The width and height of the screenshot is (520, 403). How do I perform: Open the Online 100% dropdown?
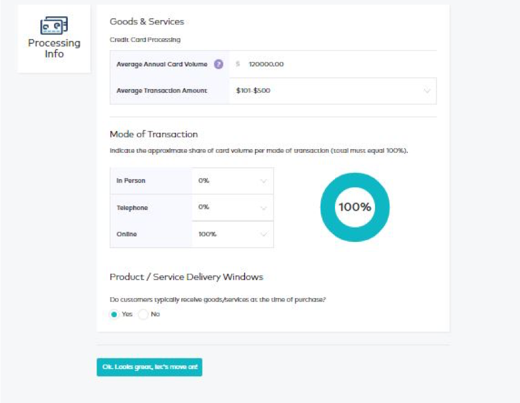[233, 234]
